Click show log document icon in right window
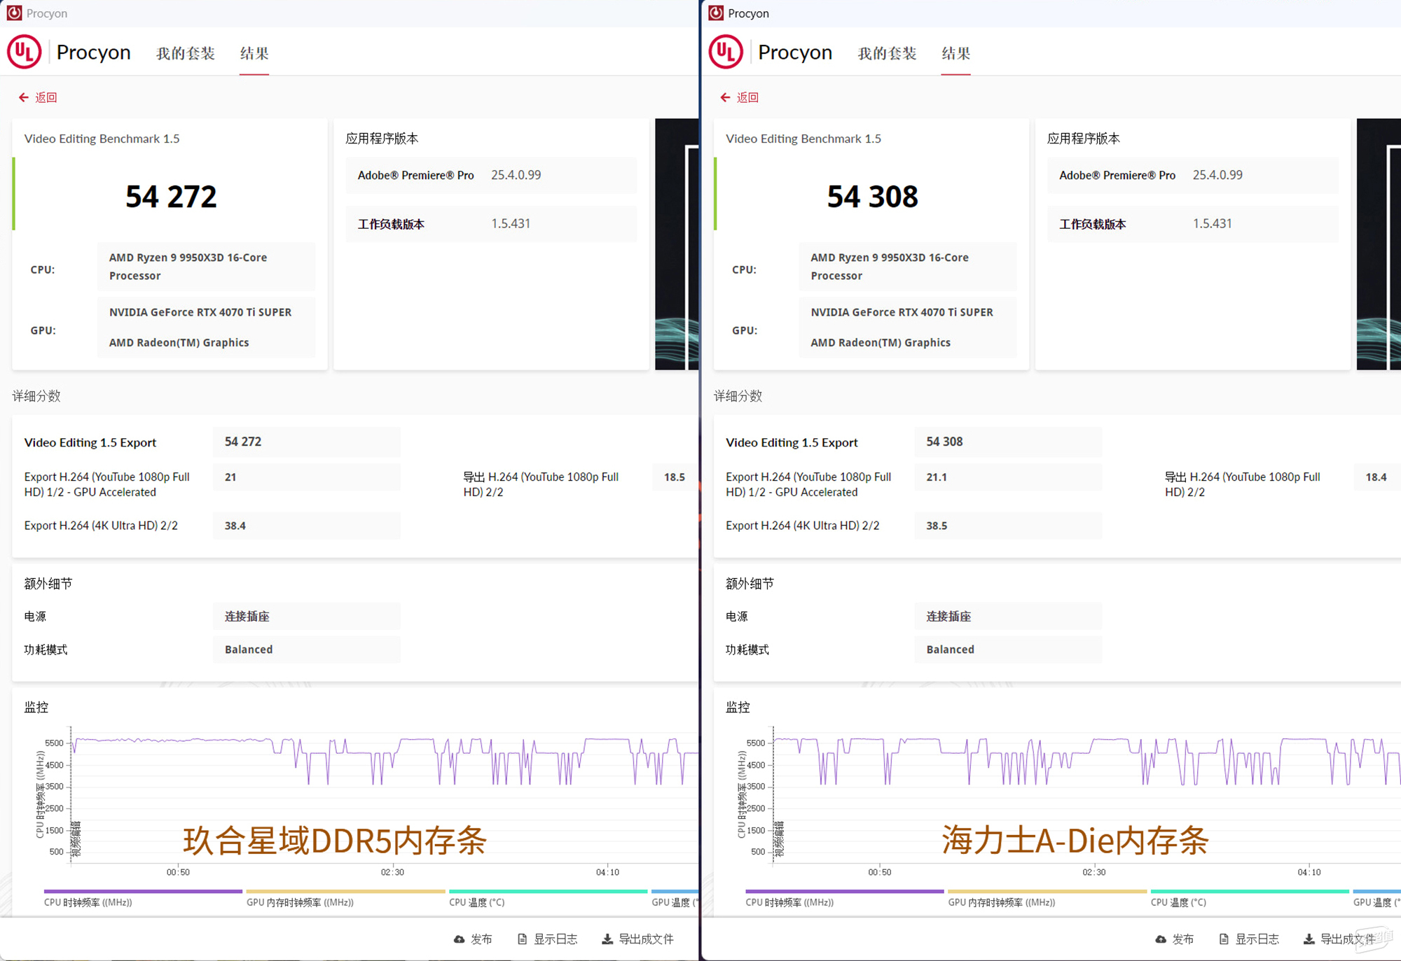Image resolution: width=1401 pixels, height=961 pixels. (1224, 939)
